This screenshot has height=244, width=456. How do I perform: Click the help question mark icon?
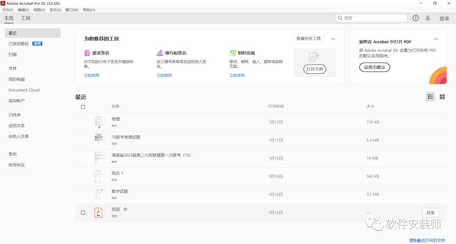click(x=415, y=18)
